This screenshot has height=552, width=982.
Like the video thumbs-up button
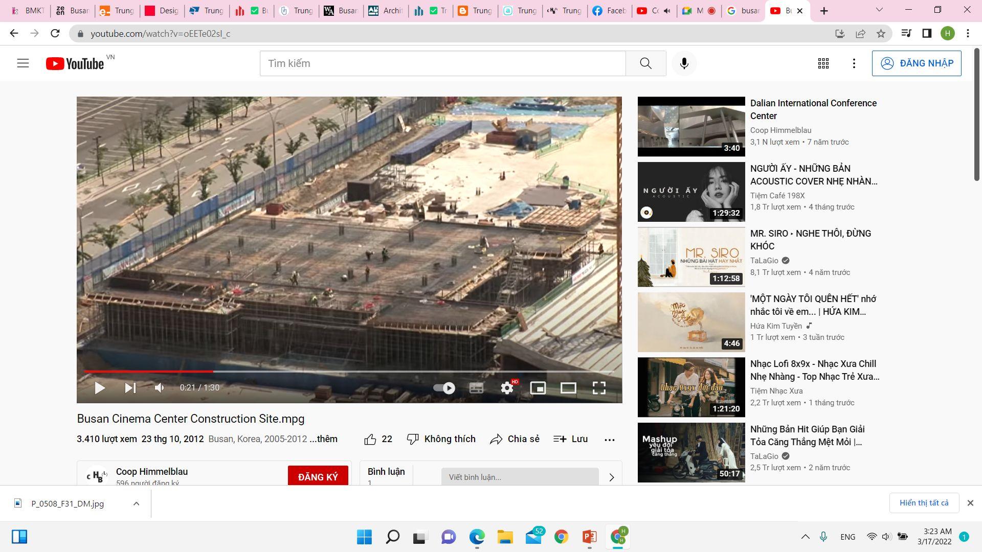tap(371, 439)
